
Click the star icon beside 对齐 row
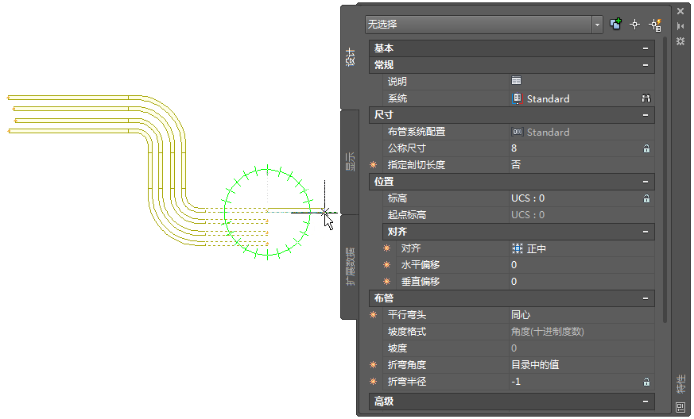pyautogui.click(x=387, y=248)
